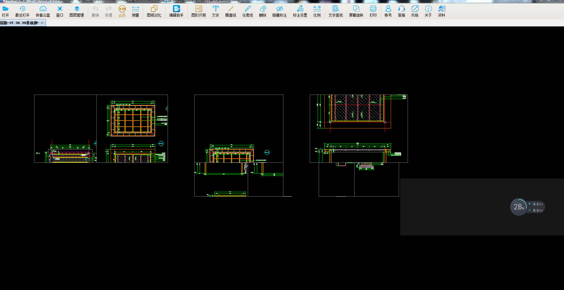The width and height of the screenshot is (564, 290).
Task: Open 标注设置 annotation settings
Action: click(300, 11)
